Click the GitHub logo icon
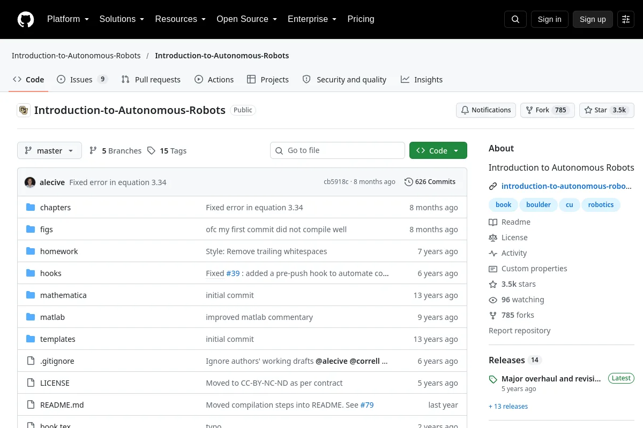This screenshot has width=643, height=428. 26,19
